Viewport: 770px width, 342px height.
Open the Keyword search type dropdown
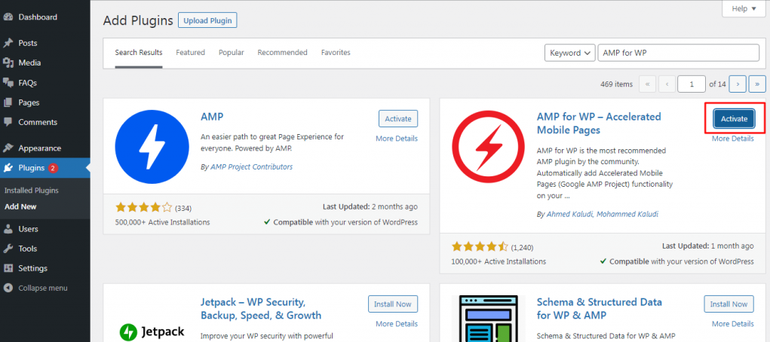[569, 53]
